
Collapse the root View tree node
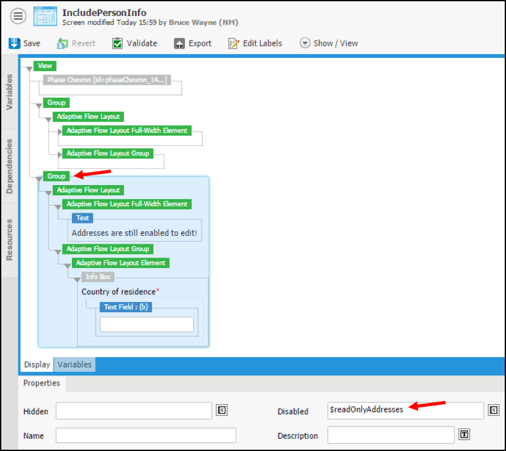[28, 67]
